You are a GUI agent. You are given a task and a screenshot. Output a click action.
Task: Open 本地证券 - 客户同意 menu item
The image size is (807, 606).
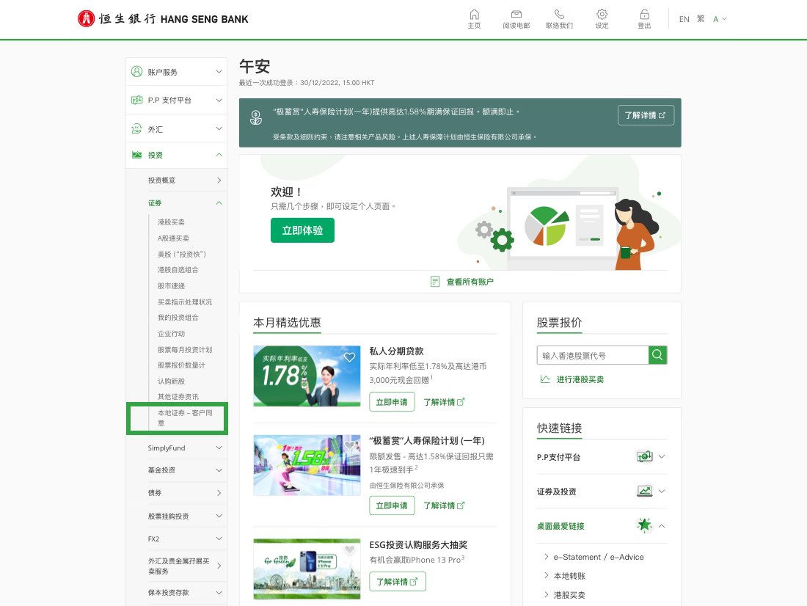click(185, 417)
